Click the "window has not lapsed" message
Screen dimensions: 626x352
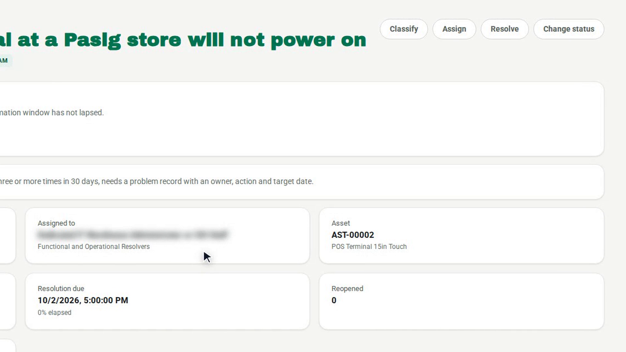click(52, 113)
